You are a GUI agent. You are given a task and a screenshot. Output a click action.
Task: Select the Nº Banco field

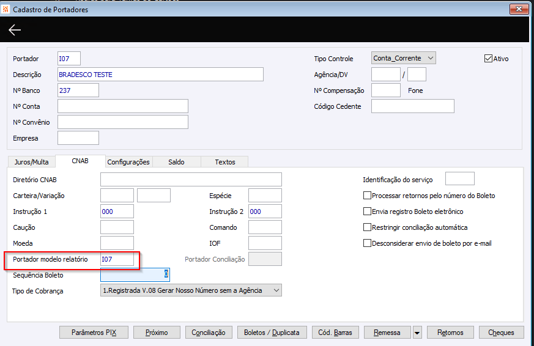click(78, 90)
